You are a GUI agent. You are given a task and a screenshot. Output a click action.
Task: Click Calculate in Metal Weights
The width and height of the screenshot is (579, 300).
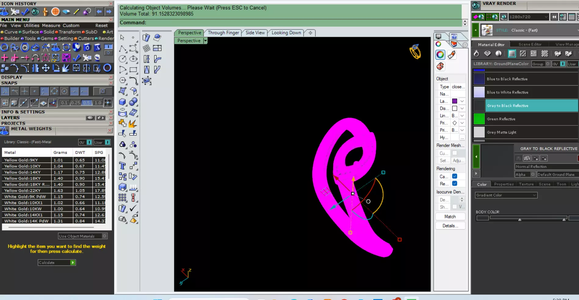57,263
